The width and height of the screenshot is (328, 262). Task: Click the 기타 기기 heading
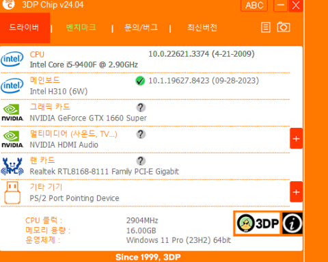tap(46, 187)
